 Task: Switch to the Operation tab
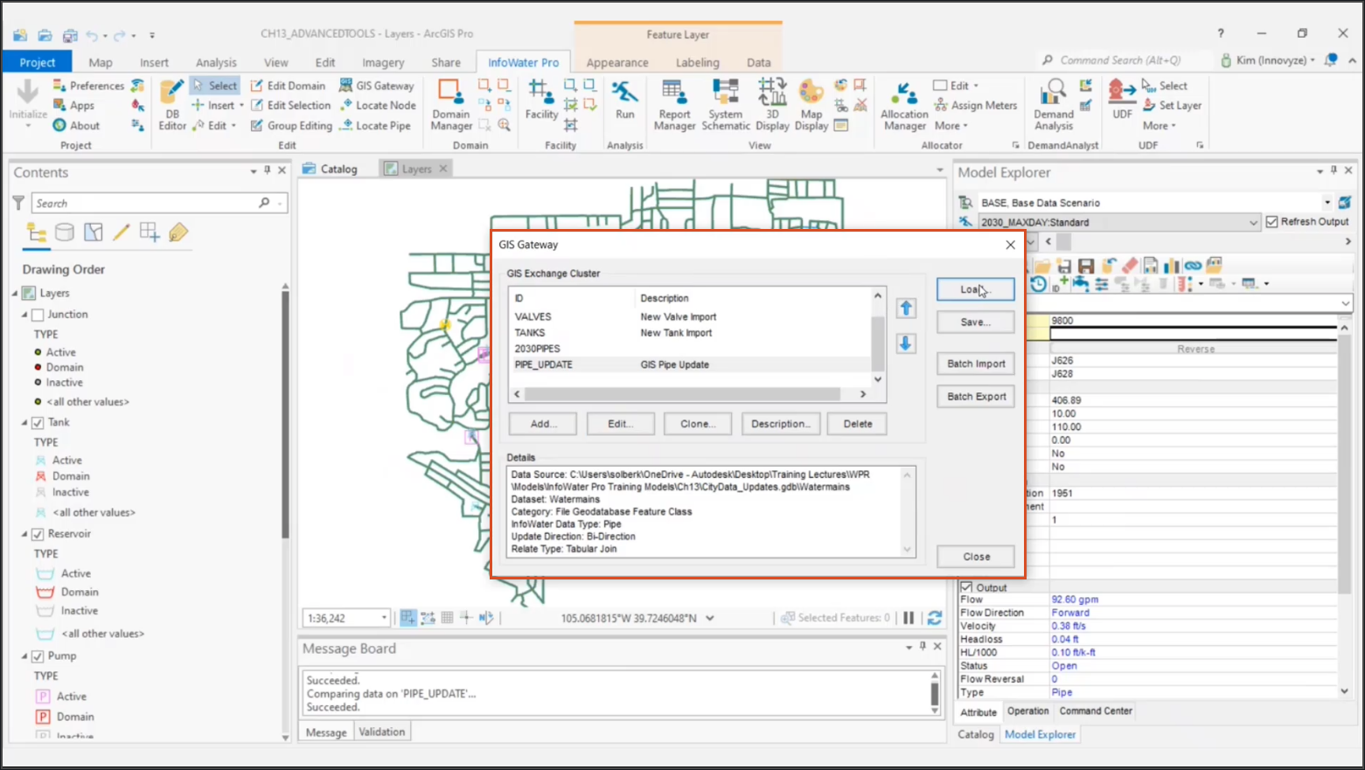pyautogui.click(x=1027, y=711)
